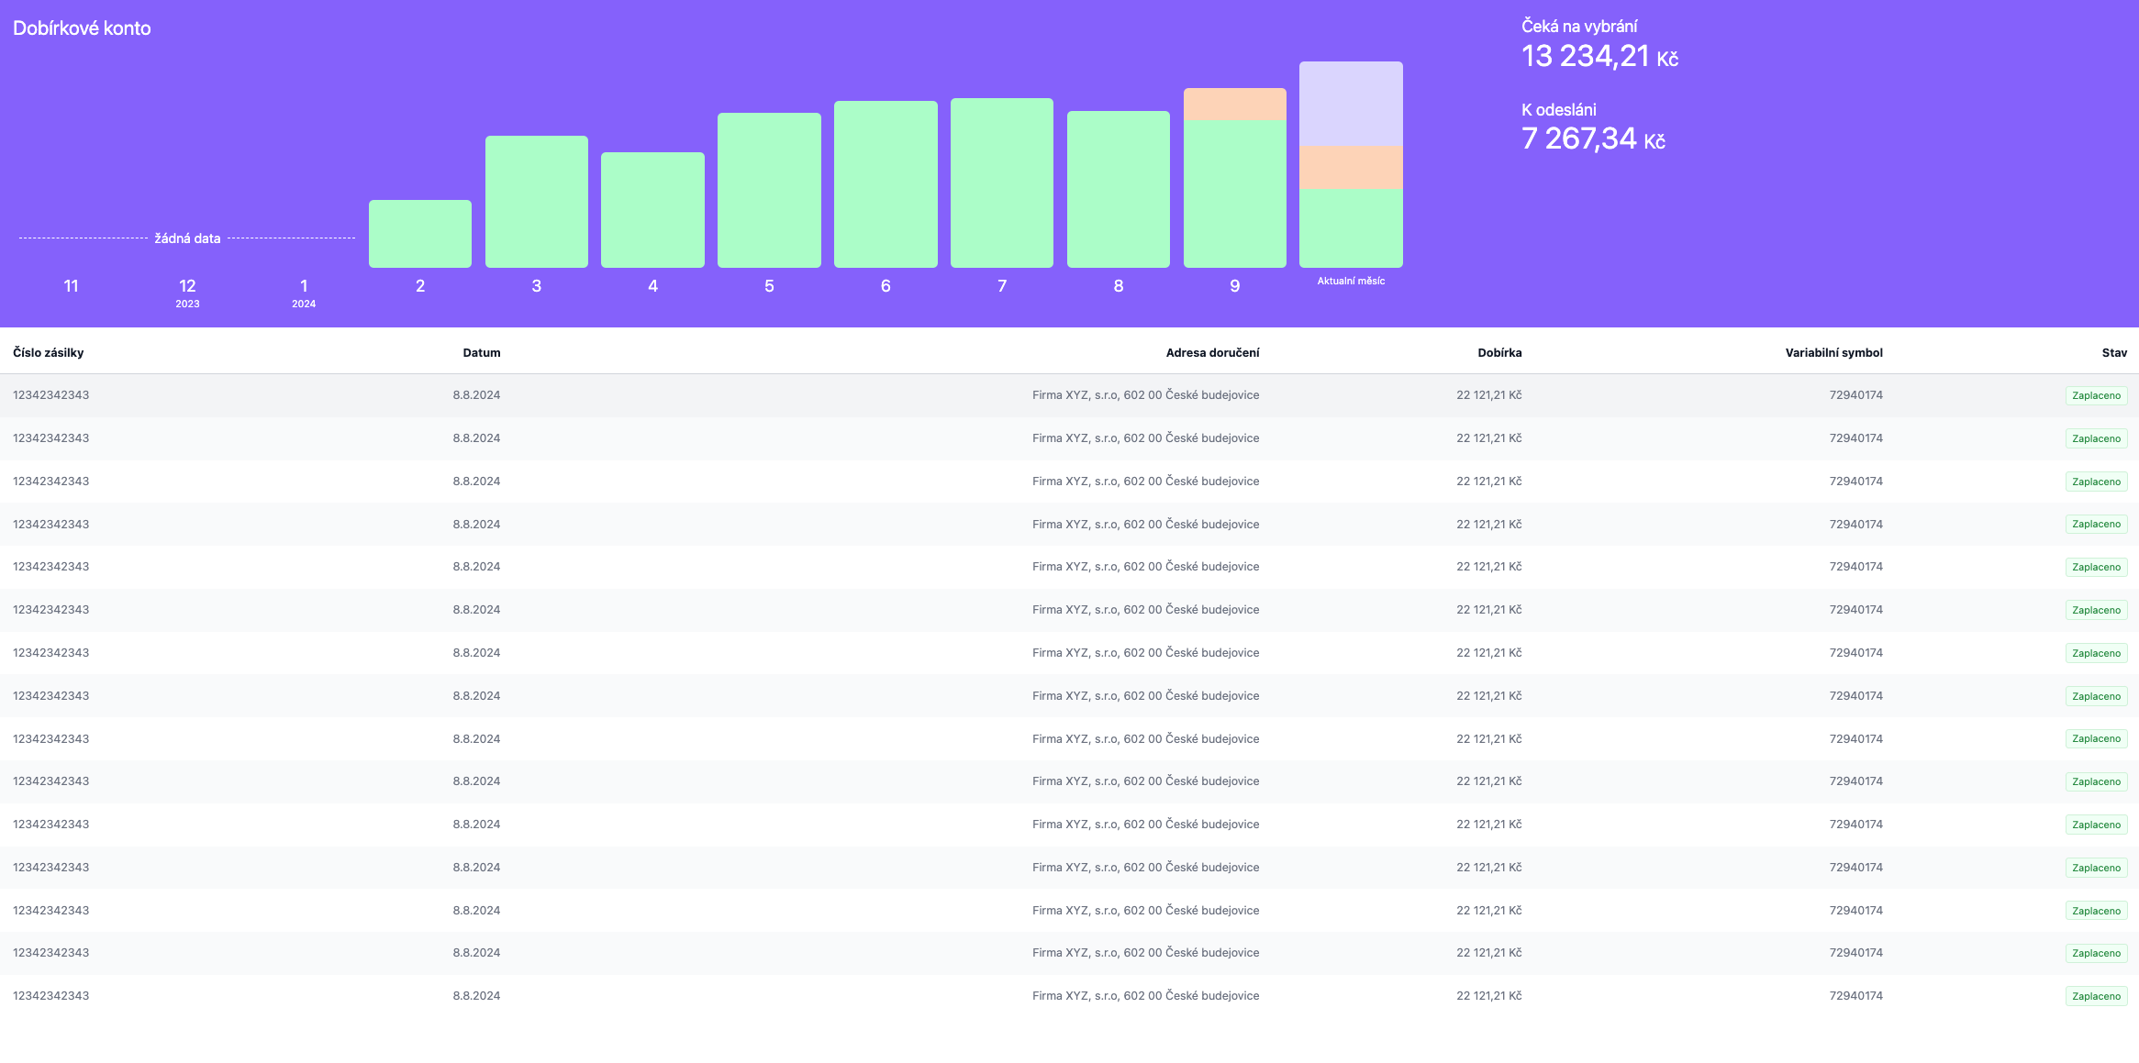
Task: Select the green bar for month 2
Action: (x=420, y=234)
